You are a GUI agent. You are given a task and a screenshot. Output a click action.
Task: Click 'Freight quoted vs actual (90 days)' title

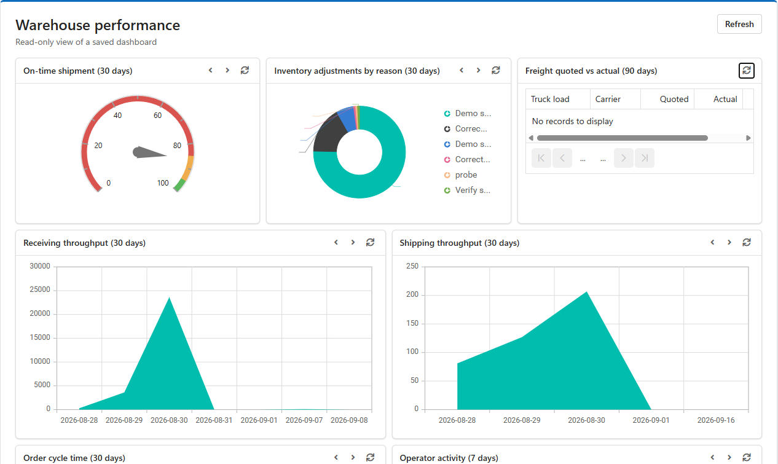[x=591, y=71]
